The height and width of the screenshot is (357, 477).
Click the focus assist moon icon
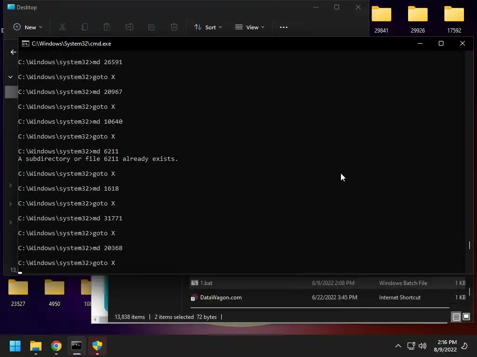(464, 346)
